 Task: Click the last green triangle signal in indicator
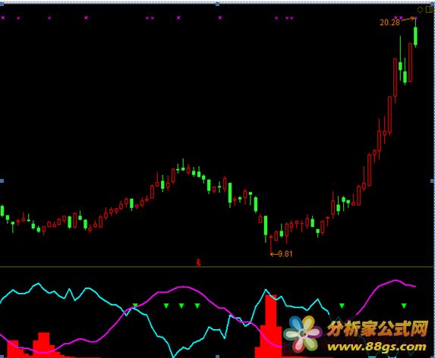(404, 306)
